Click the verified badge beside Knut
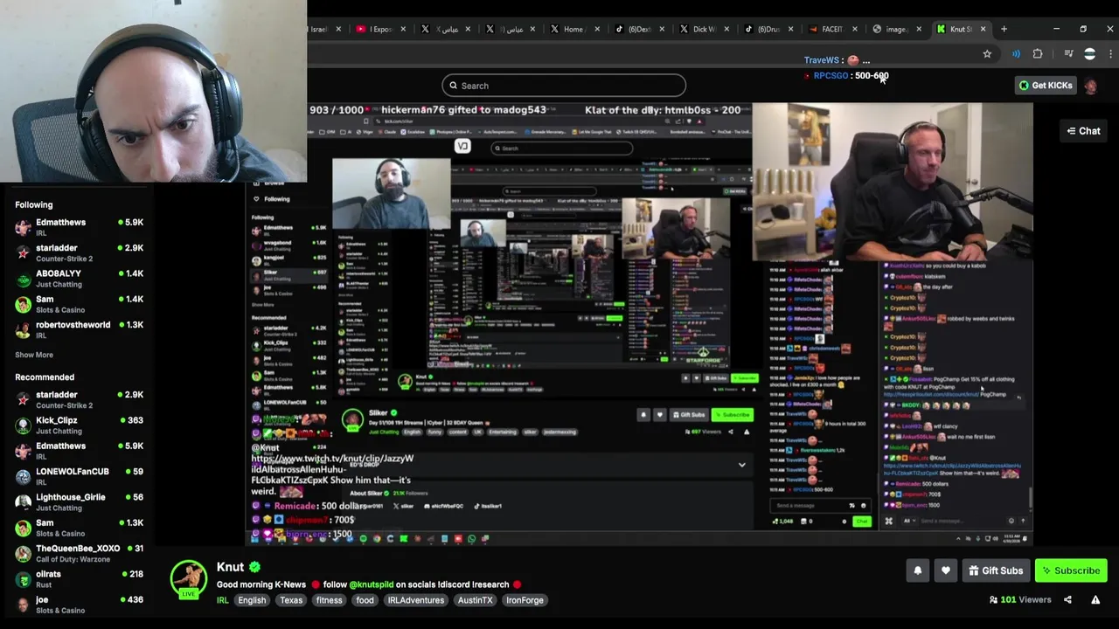This screenshot has width=1119, height=629. 254,567
